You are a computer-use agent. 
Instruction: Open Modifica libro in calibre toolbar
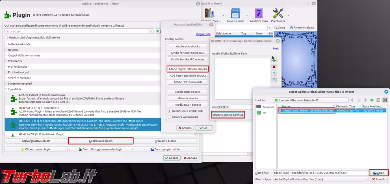(259, 13)
